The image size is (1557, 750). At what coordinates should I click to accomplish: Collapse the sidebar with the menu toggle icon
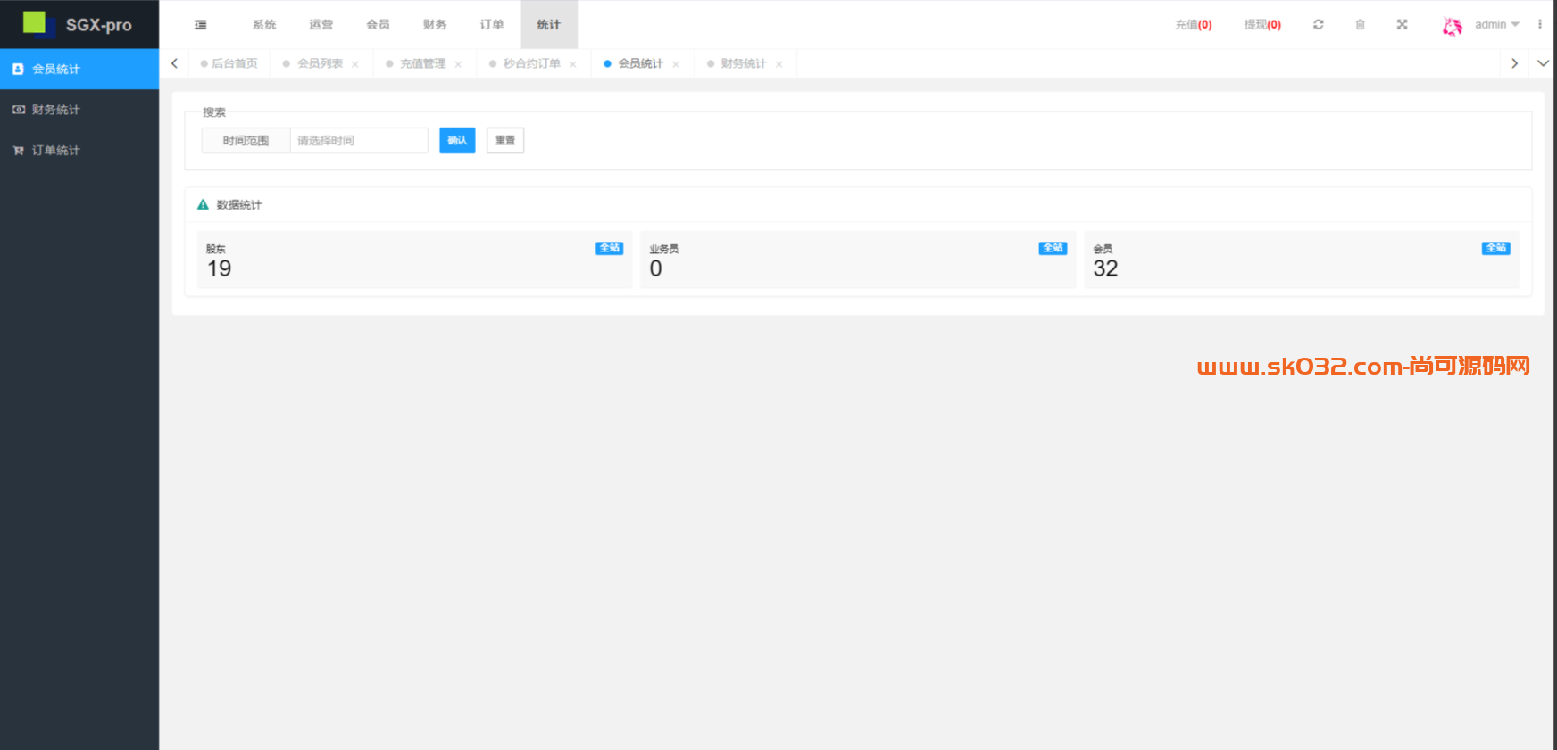pyautogui.click(x=201, y=25)
